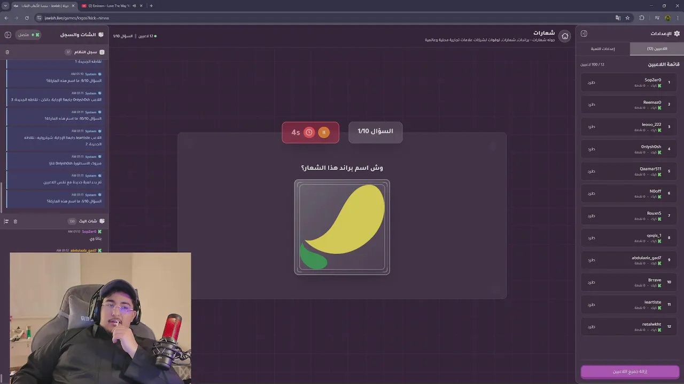Kick player abdulaziz_gad7
Screen dimensions: 684x384
coord(591,260)
